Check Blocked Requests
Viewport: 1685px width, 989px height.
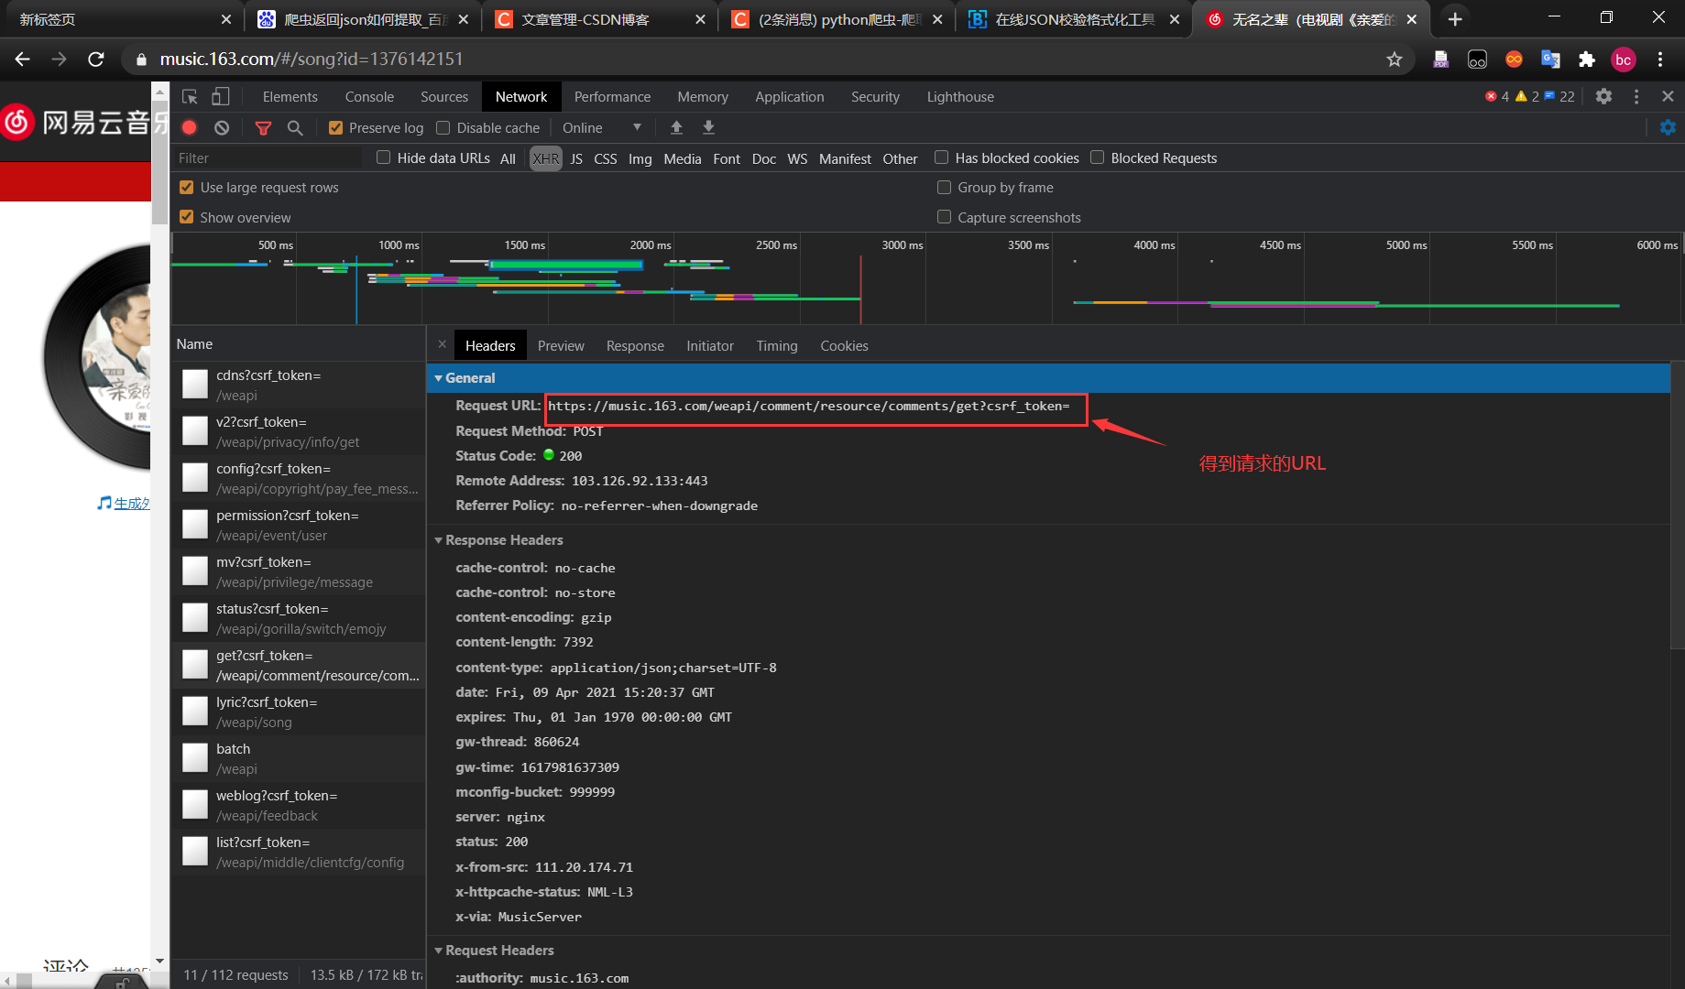point(1097,158)
